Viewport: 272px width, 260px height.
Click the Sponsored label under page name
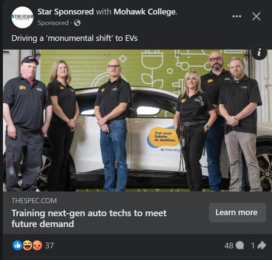(53, 23)
